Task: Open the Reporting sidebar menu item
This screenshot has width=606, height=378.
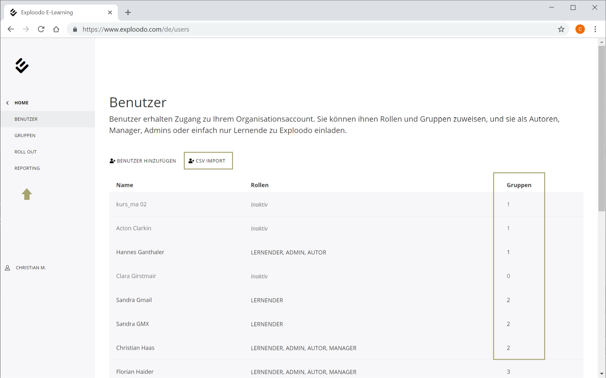Action: pos(27,168)
